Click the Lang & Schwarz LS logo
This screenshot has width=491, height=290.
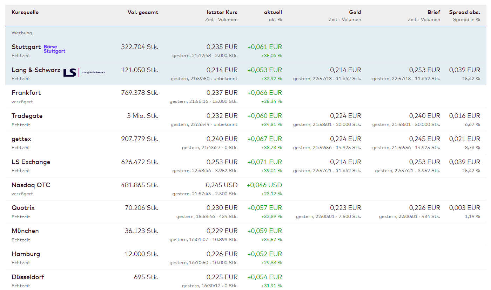pyautogui.click(x=84, y=72)
